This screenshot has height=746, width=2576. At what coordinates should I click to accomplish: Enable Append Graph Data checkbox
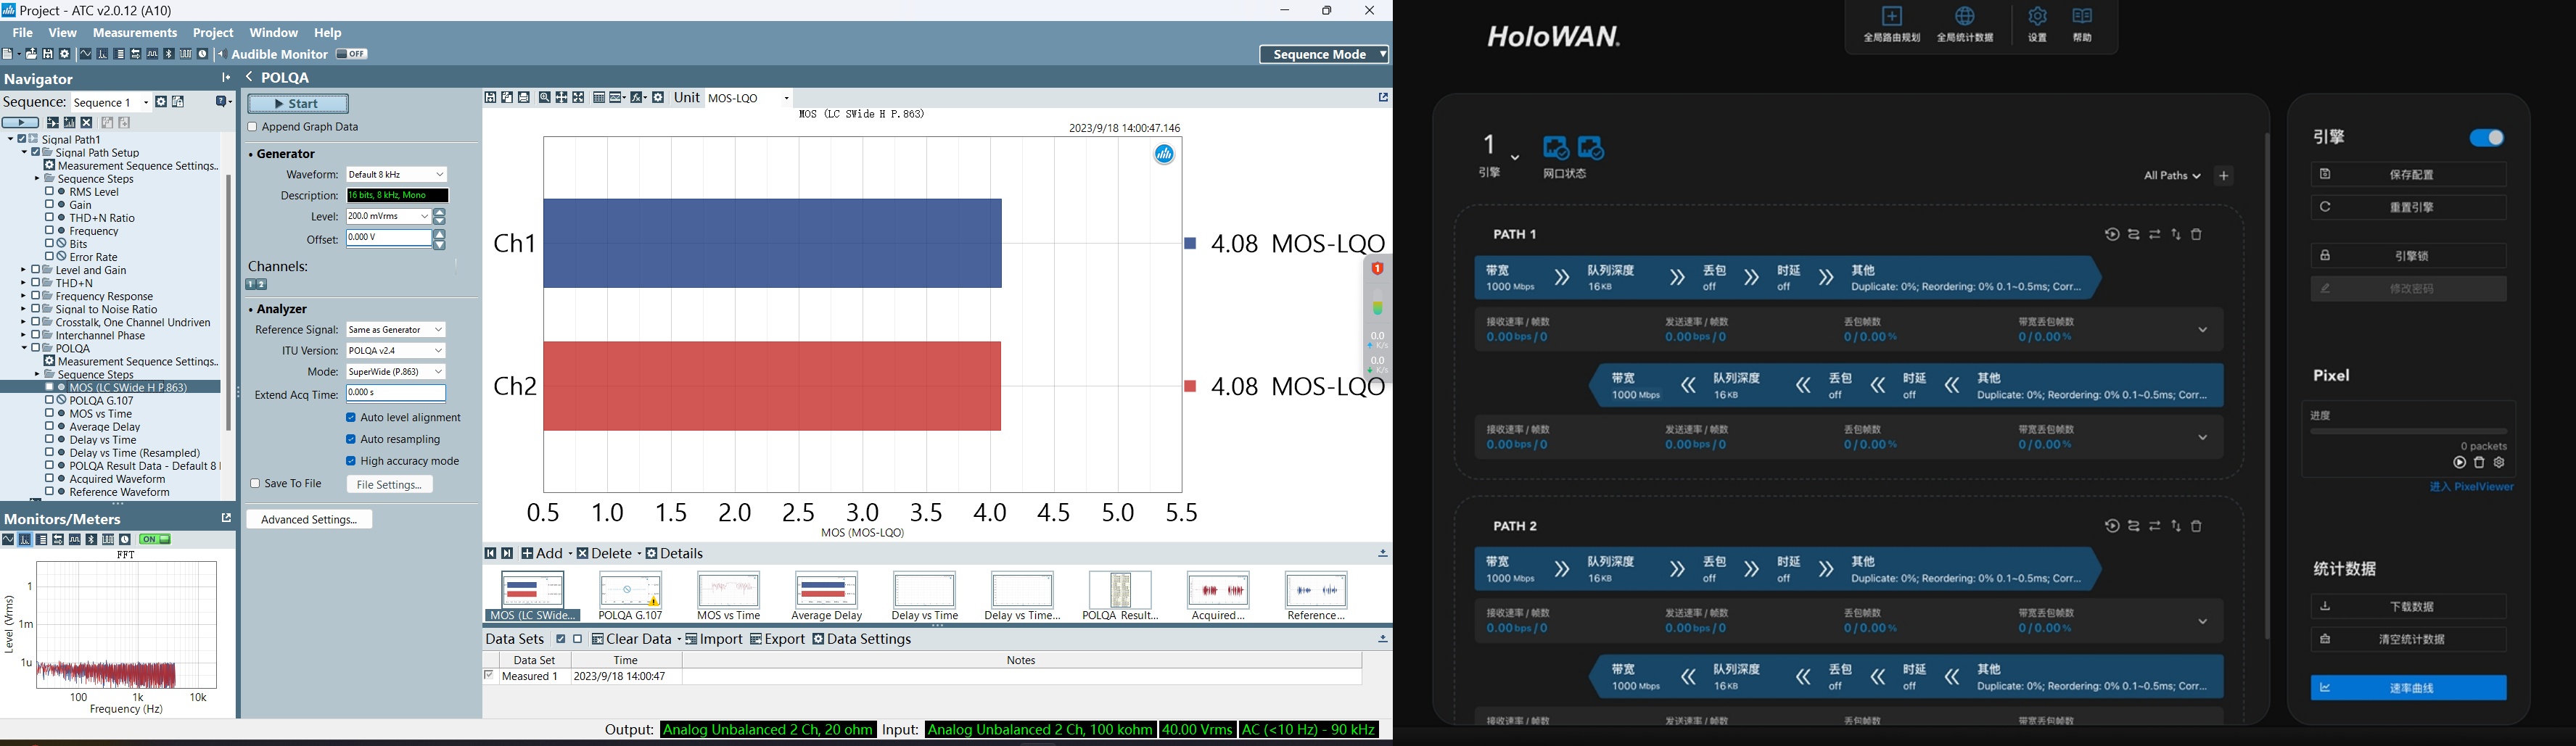(253, 128)
